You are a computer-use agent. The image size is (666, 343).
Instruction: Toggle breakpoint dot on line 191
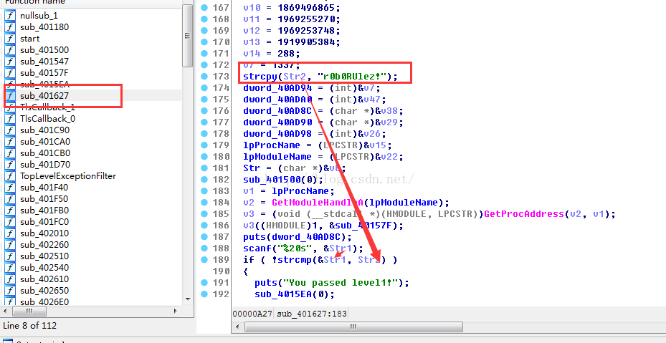pyautogui.click(x=204, y=283)
